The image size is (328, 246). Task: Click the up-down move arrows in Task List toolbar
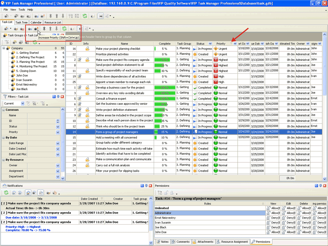coord(44,29)
